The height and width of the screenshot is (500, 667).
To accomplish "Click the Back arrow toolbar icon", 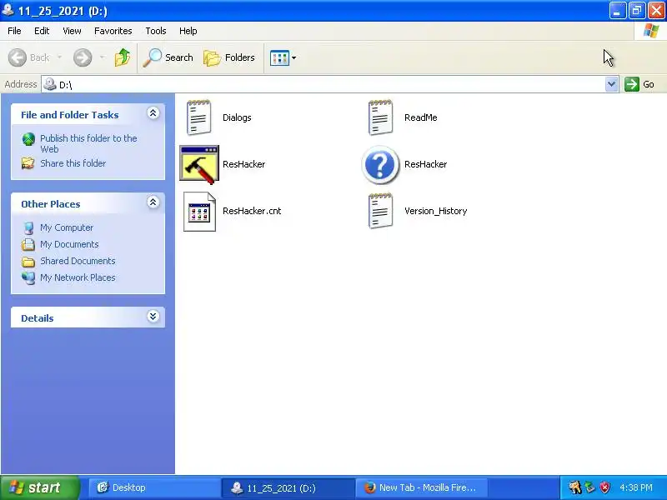I will (x=18, y=57).
